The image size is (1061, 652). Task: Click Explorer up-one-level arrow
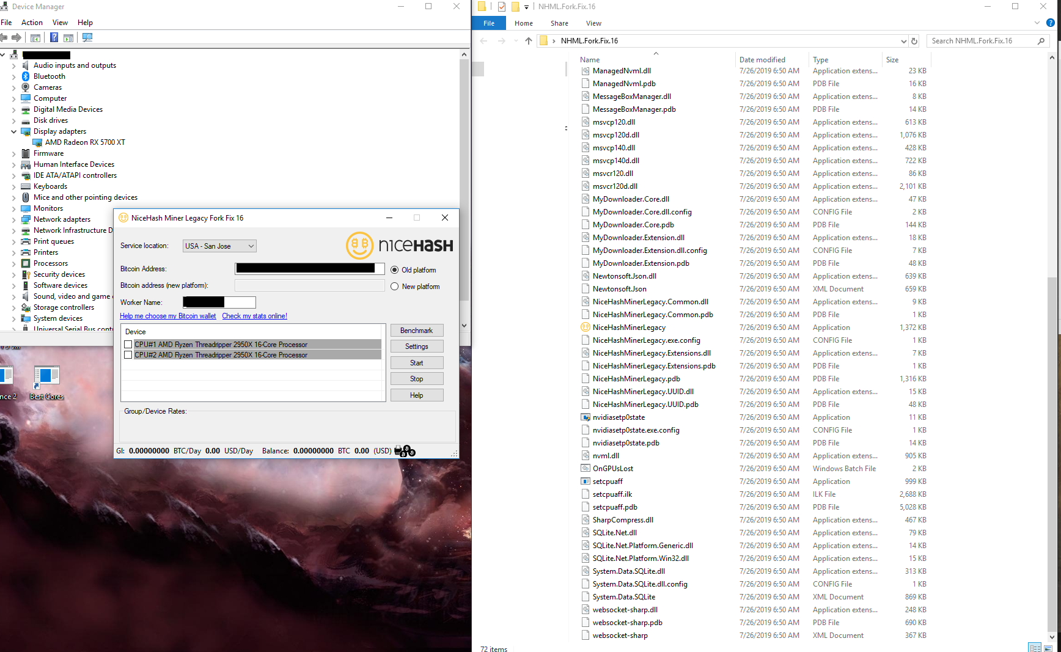(x=529, y=41)
